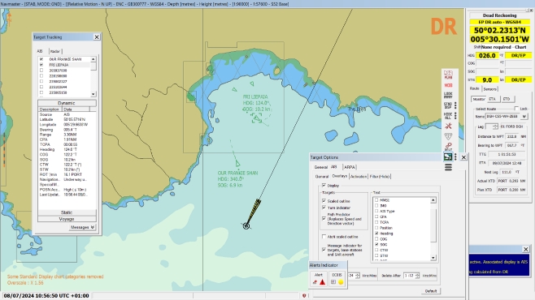Click the red alert triangle icon

(x=323, y=282)
